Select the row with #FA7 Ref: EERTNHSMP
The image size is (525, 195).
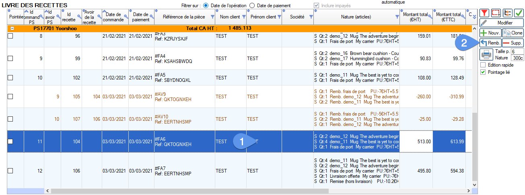(x=239, y=171)
